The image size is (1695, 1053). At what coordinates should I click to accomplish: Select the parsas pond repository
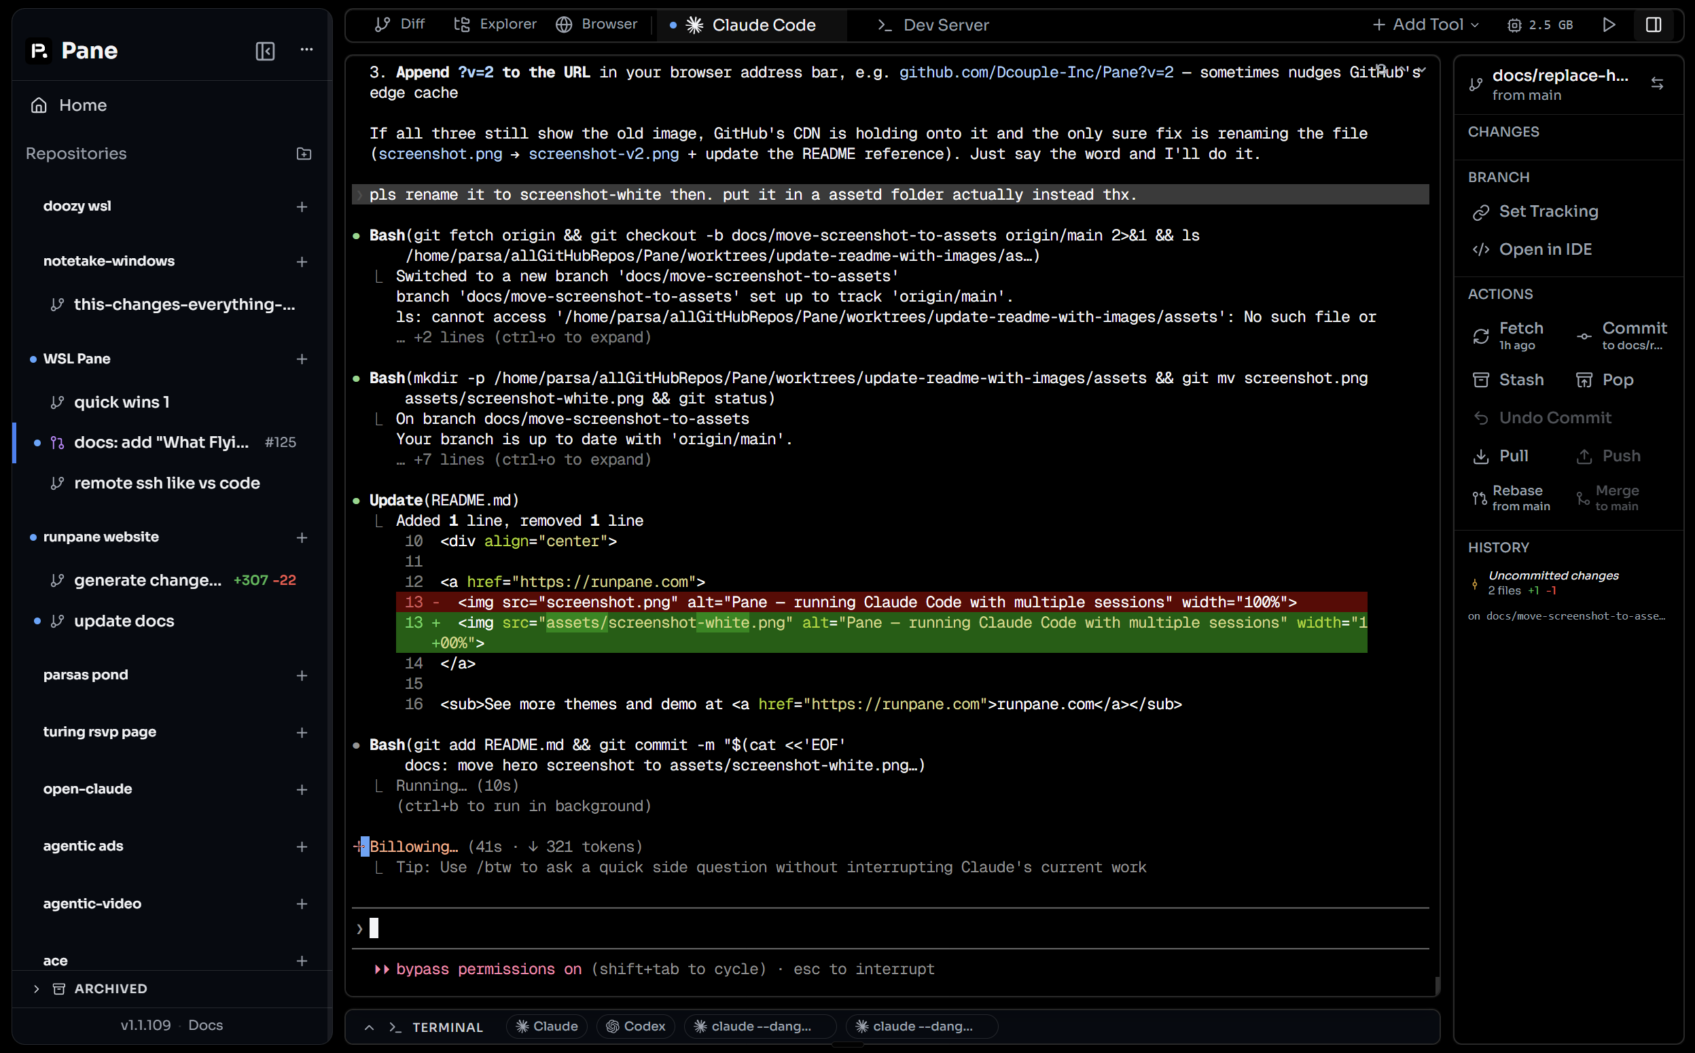click(x=86, y=675)
